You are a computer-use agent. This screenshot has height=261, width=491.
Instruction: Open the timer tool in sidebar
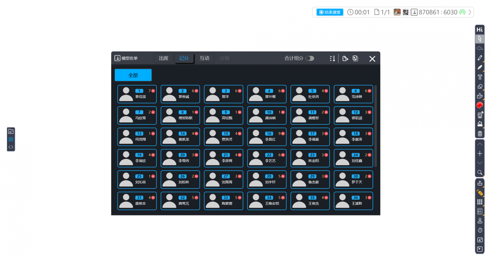tap(480, 230)
